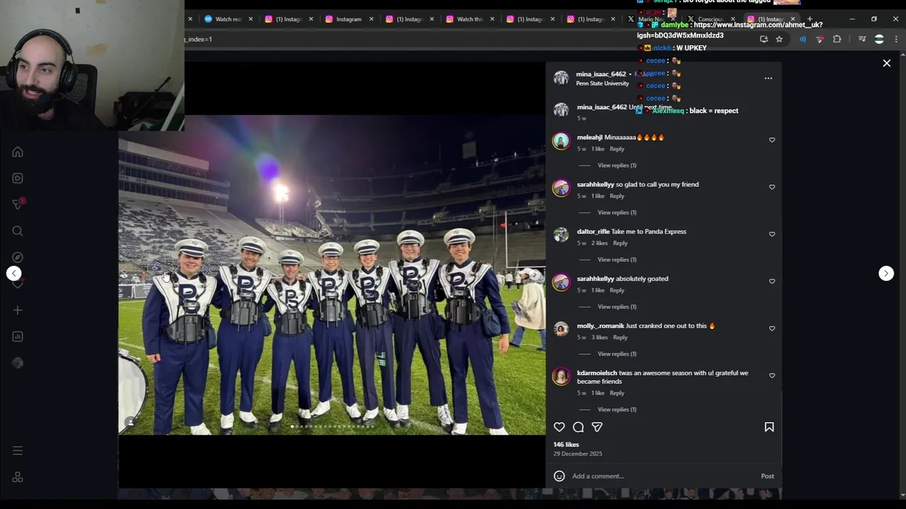The image size is (906, 509).
Task: Open the browser three-dot menu
Action: (x=896, y=39)
